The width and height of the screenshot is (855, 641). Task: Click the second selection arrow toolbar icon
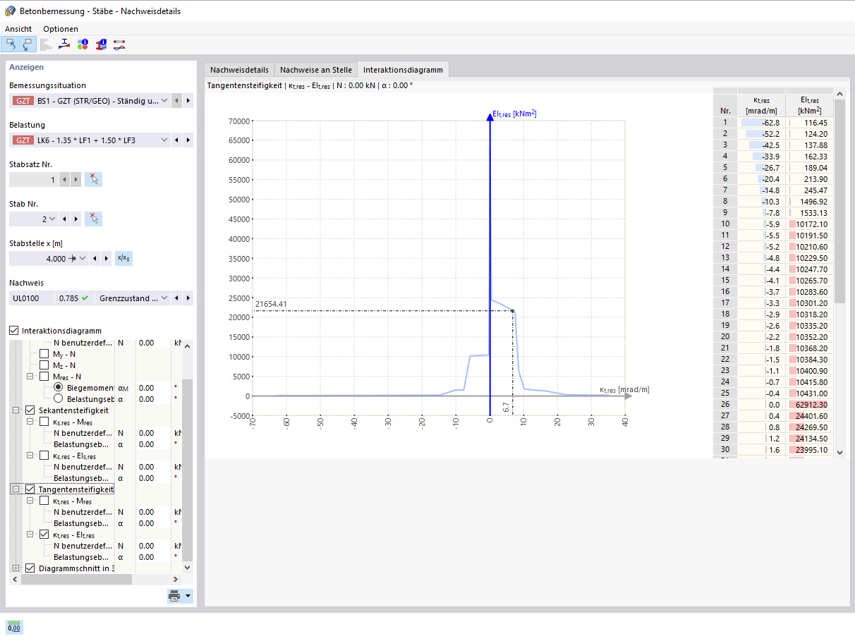click(x=28, y=44)
